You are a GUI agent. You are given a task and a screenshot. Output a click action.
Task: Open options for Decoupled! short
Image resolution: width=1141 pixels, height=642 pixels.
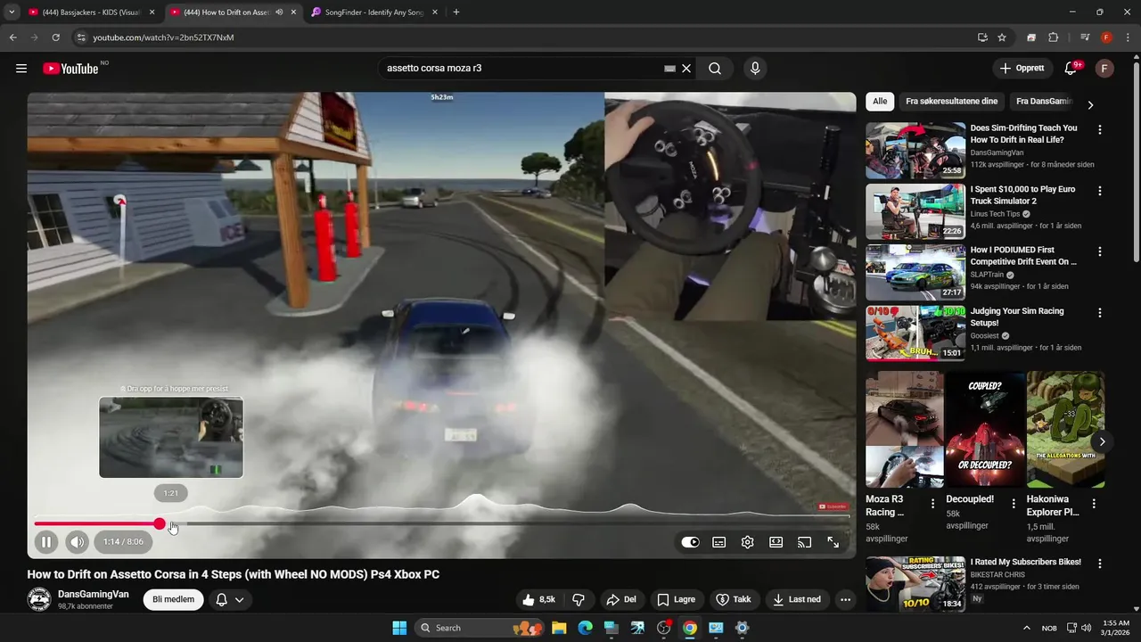tap(1014, 504)
